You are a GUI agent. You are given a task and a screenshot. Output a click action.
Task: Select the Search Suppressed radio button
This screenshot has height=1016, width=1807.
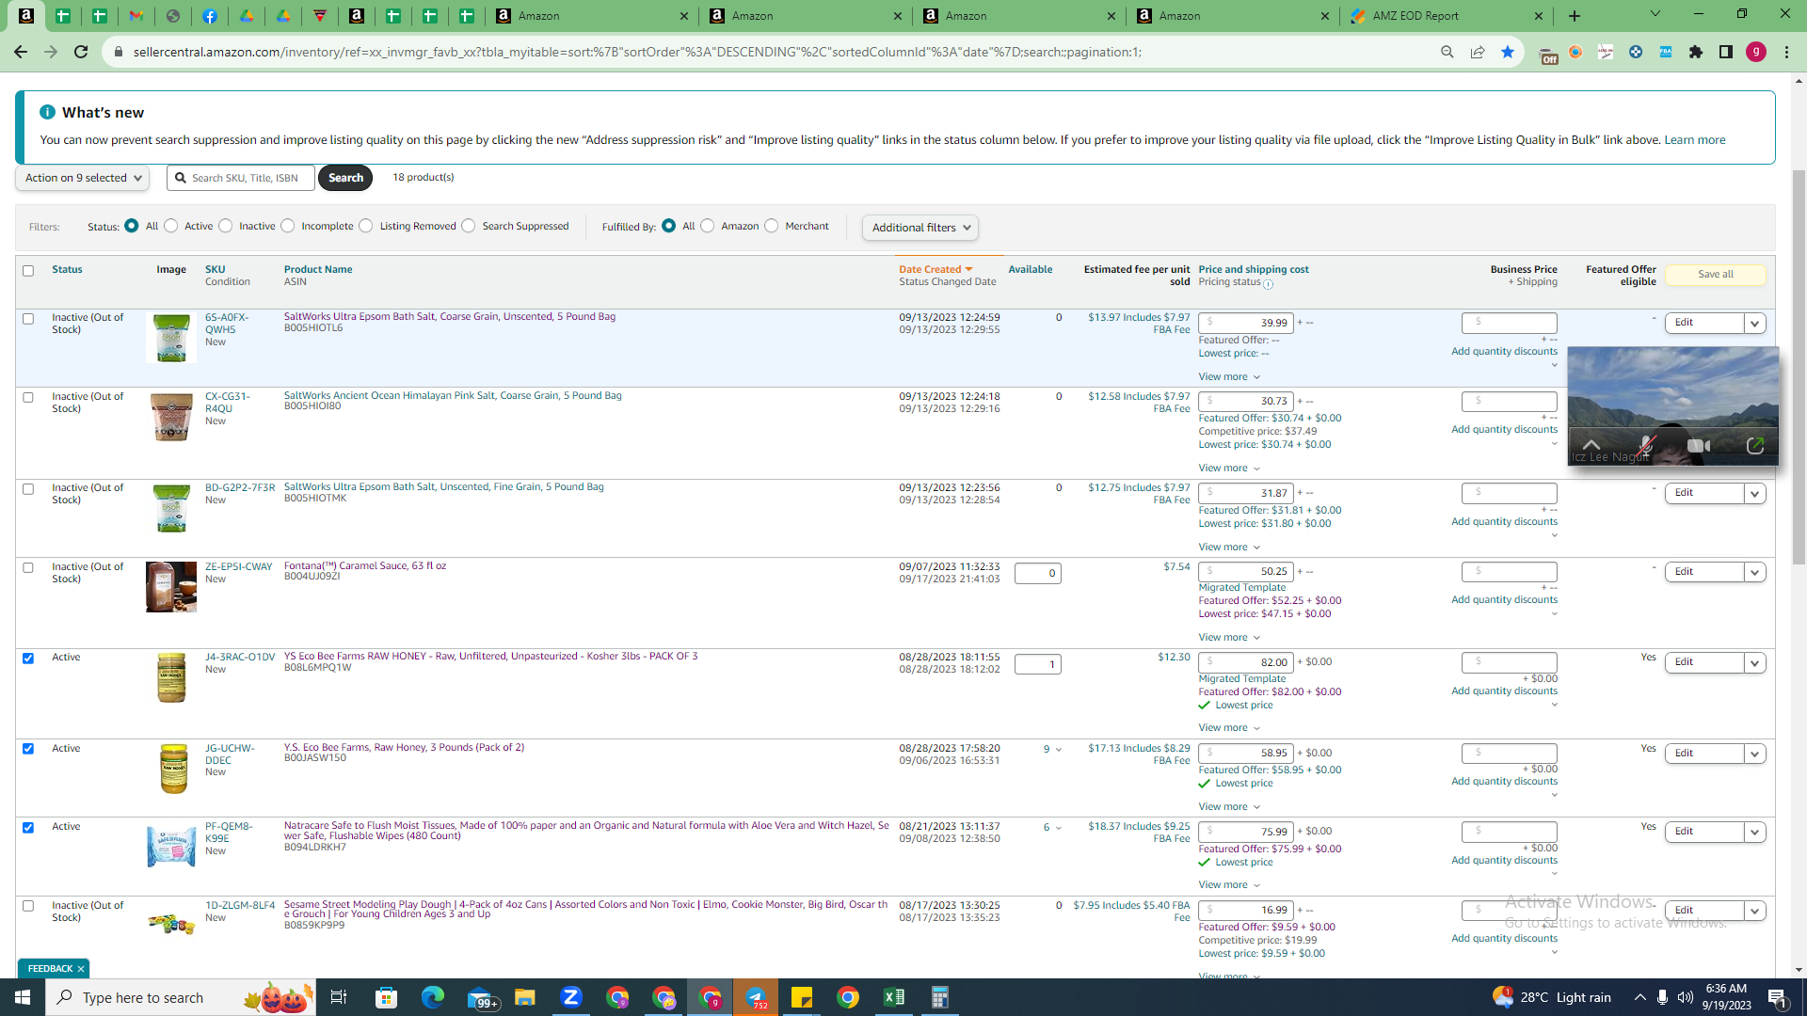469,226
